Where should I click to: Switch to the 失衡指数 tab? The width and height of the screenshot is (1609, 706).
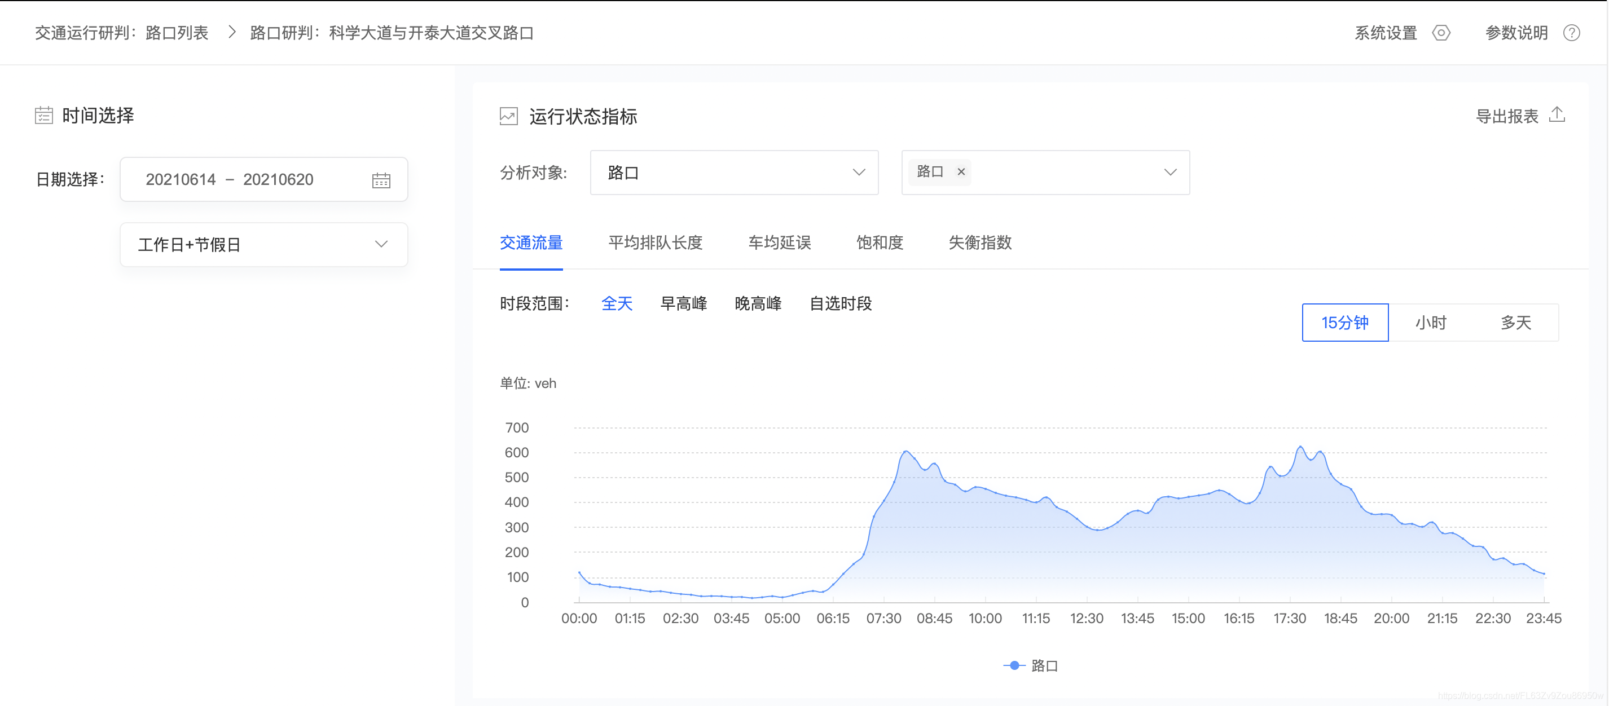979,243
